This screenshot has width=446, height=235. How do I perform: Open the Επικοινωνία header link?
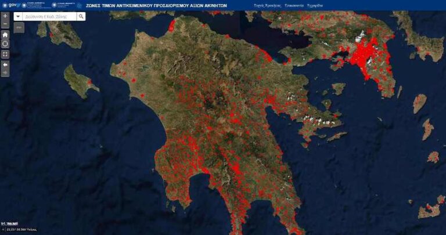click(294, 5)
